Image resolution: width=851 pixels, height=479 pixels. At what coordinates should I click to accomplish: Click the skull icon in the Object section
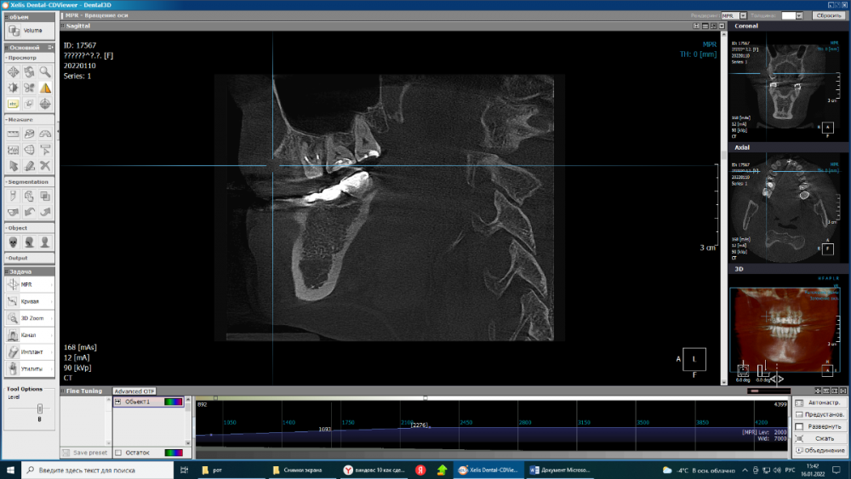pyautogui.click(x=14, y=242)
